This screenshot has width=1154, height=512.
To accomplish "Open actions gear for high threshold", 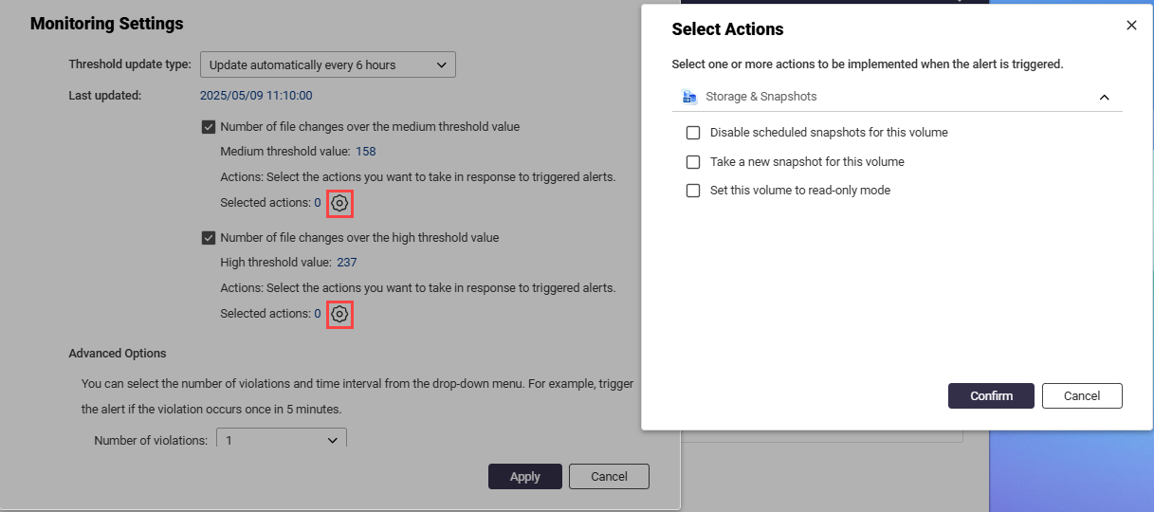I will click(339, 314).
